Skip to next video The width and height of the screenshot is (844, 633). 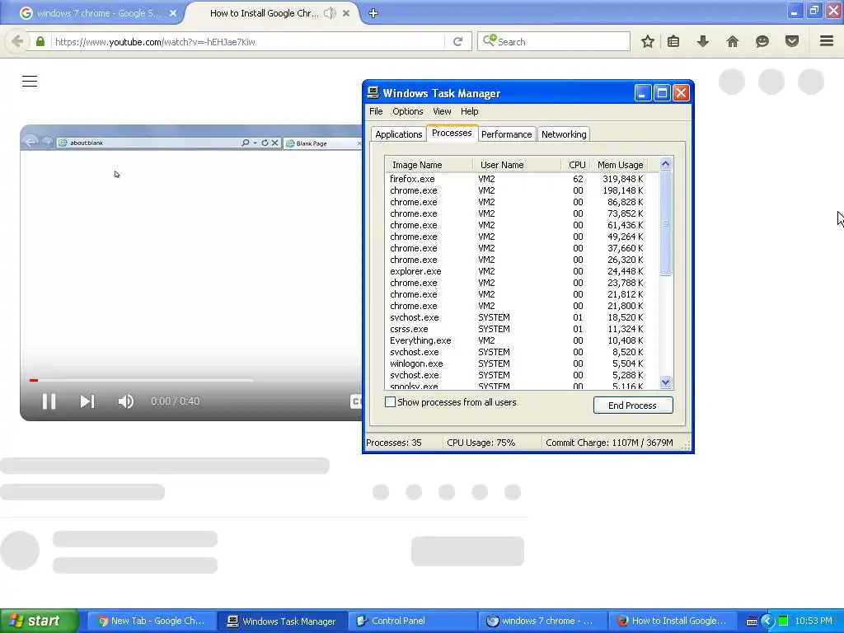[87, 401]
